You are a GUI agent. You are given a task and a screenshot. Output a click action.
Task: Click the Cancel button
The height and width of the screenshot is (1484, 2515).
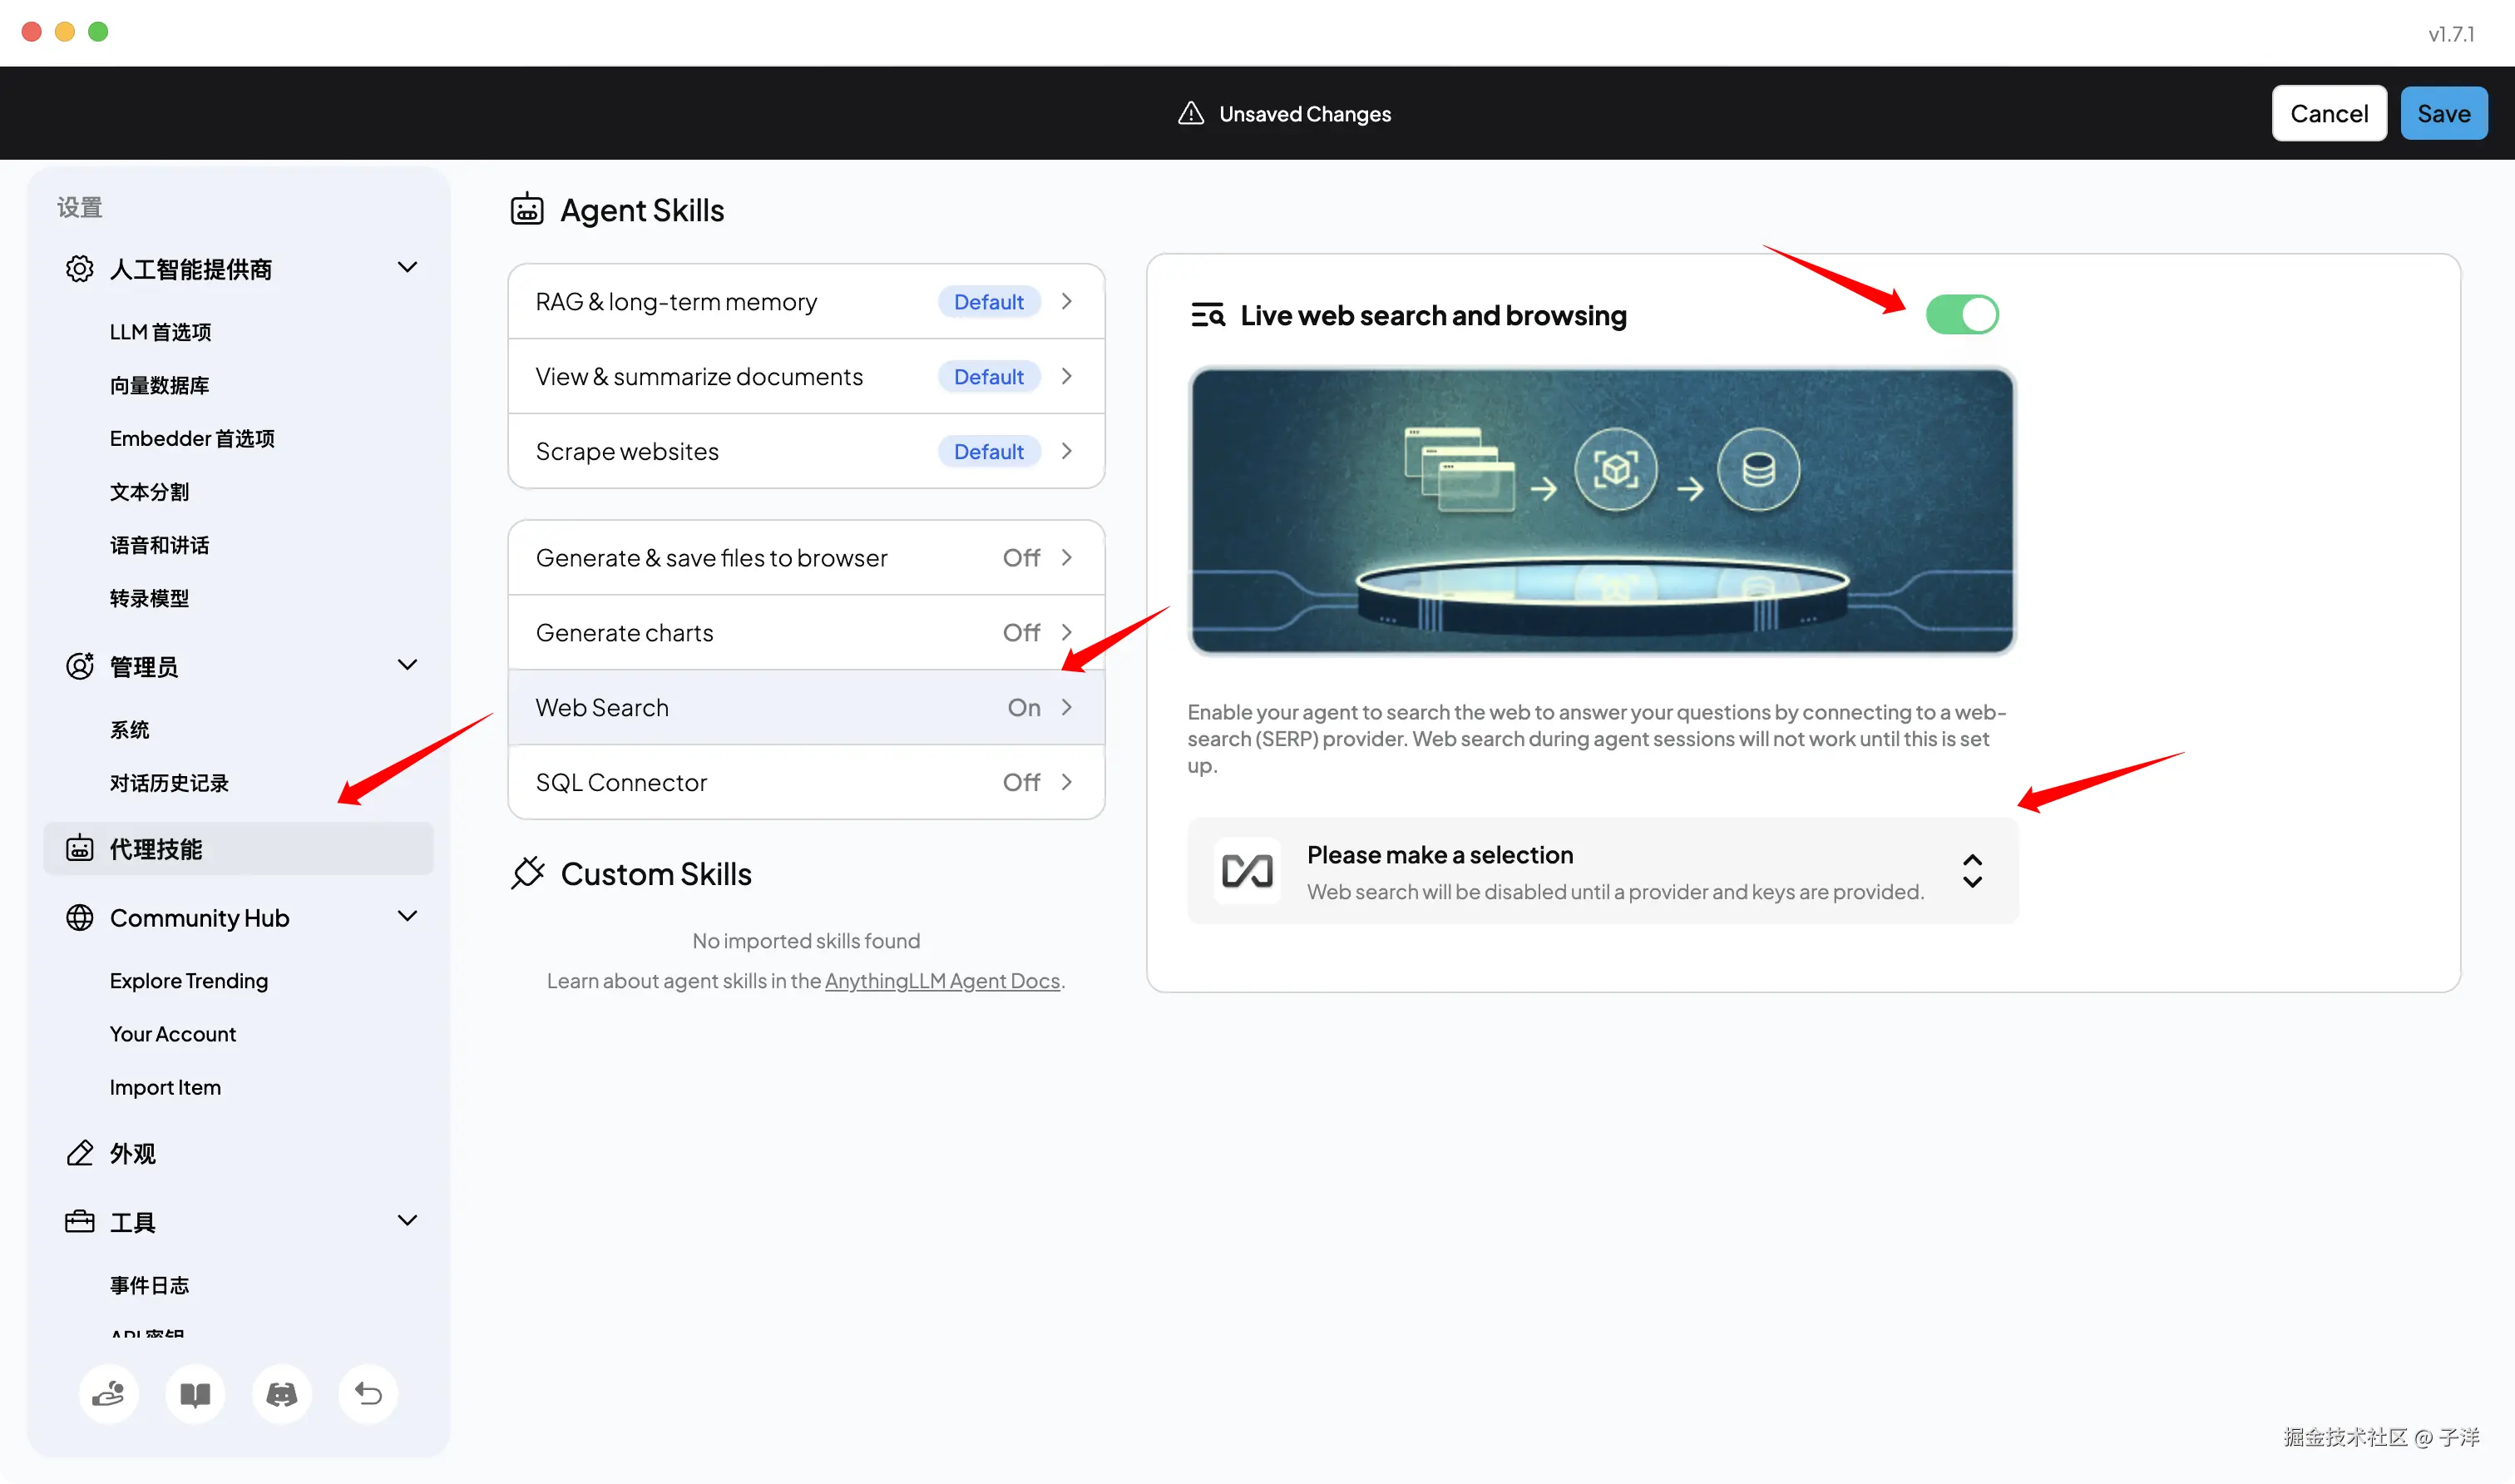pyautogui.click(x=2328, y=113)
